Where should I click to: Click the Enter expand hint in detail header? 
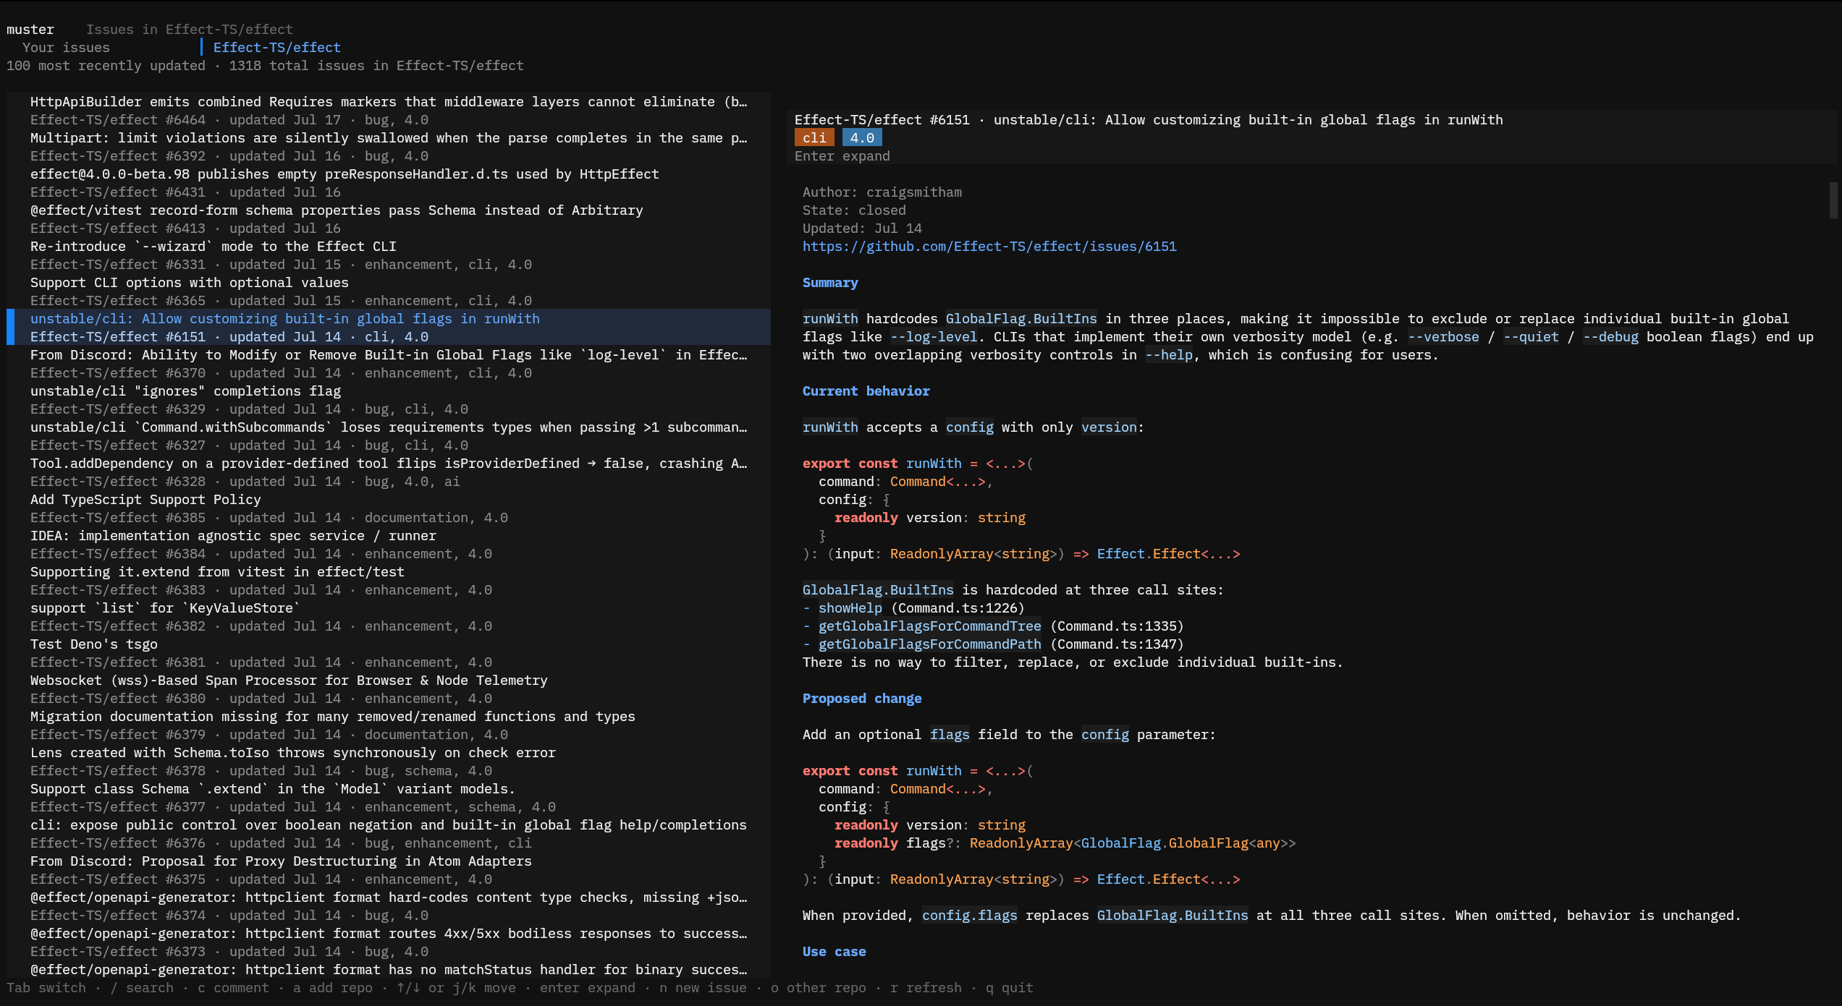click(842, 156)
